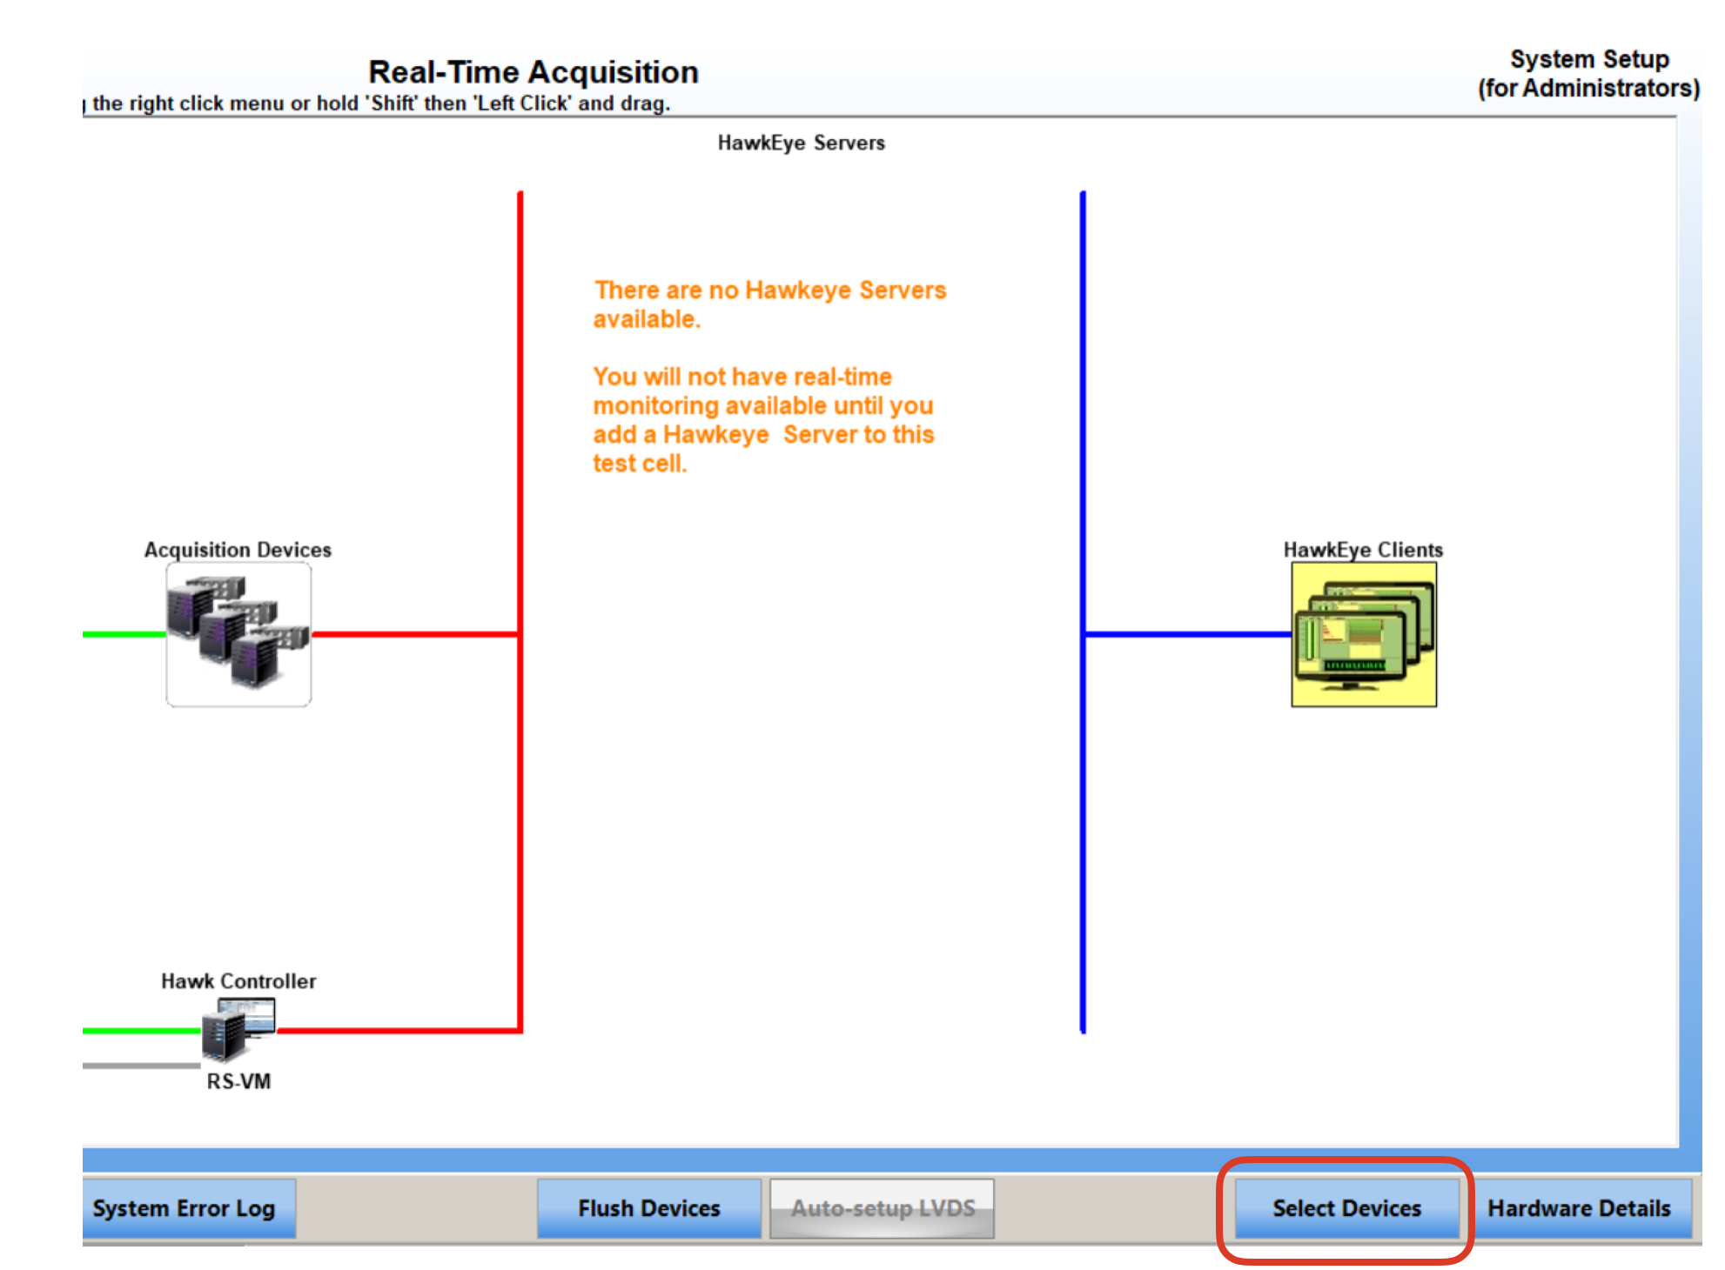1725x1270 pixels.
Task: Click the RS-VM label under Hawk Controller
Action: point(238,1081)
